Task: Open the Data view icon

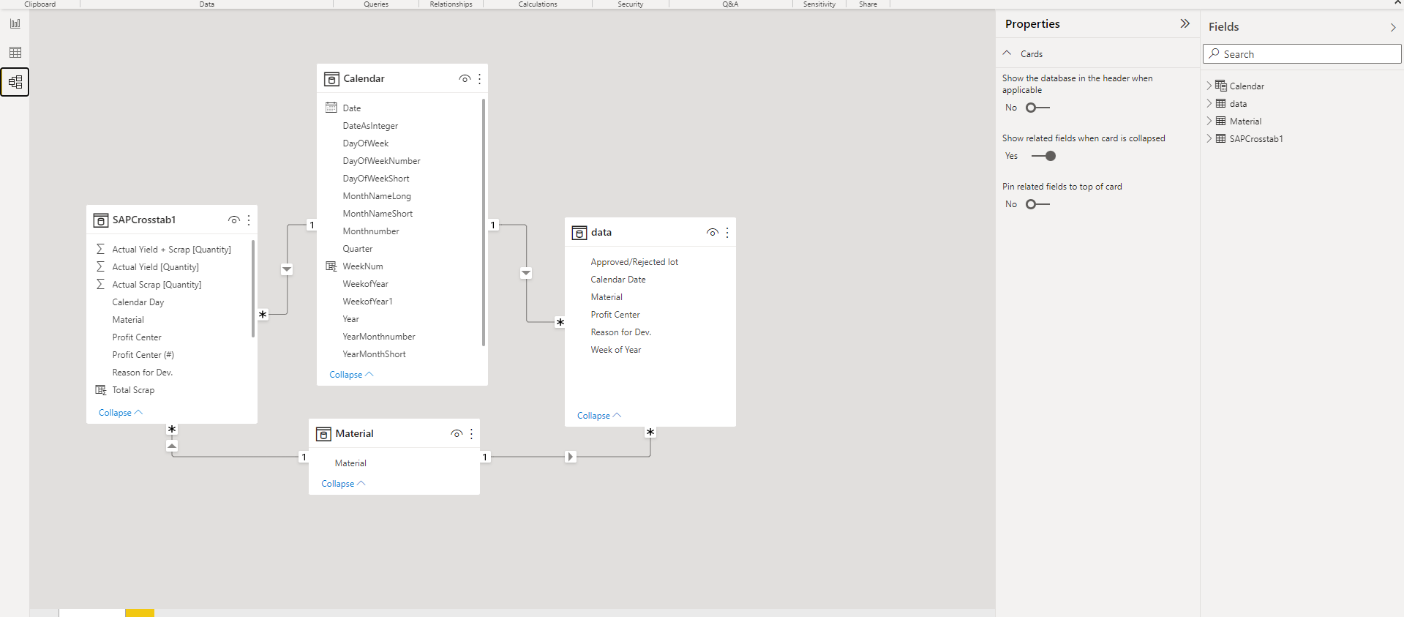Action: pyautogui.click(x=15, y=53)
